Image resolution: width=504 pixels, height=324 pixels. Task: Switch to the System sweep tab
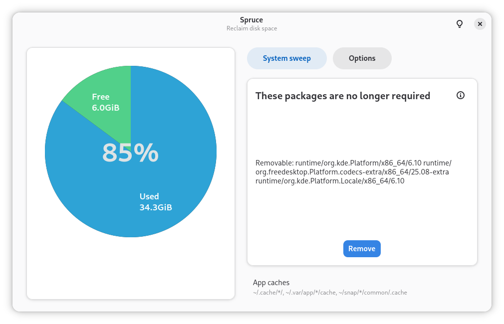pos(287,58)
